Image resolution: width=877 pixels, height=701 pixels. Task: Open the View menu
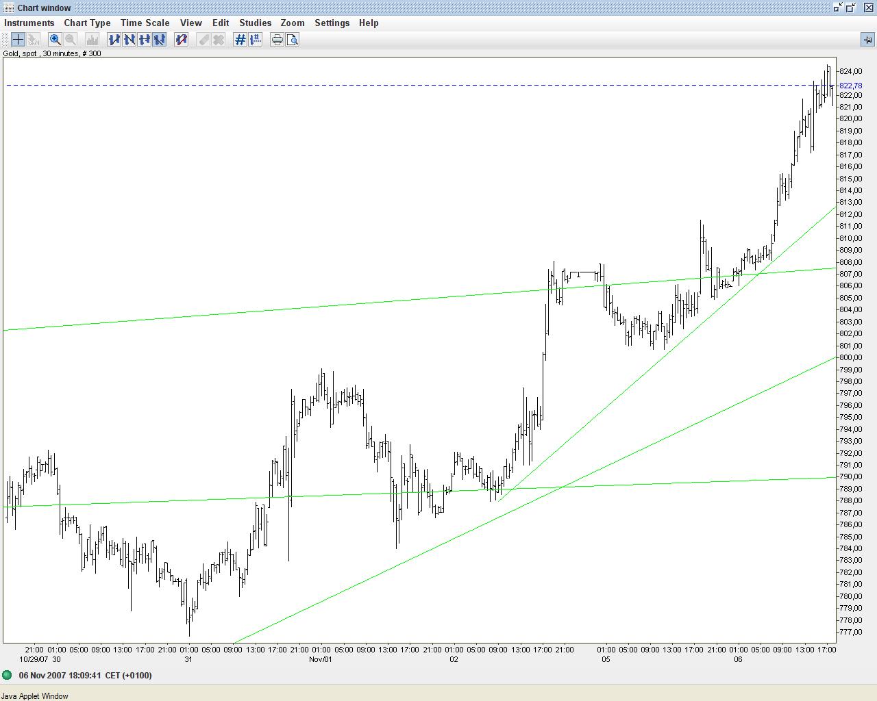click(x=190, y=23)
